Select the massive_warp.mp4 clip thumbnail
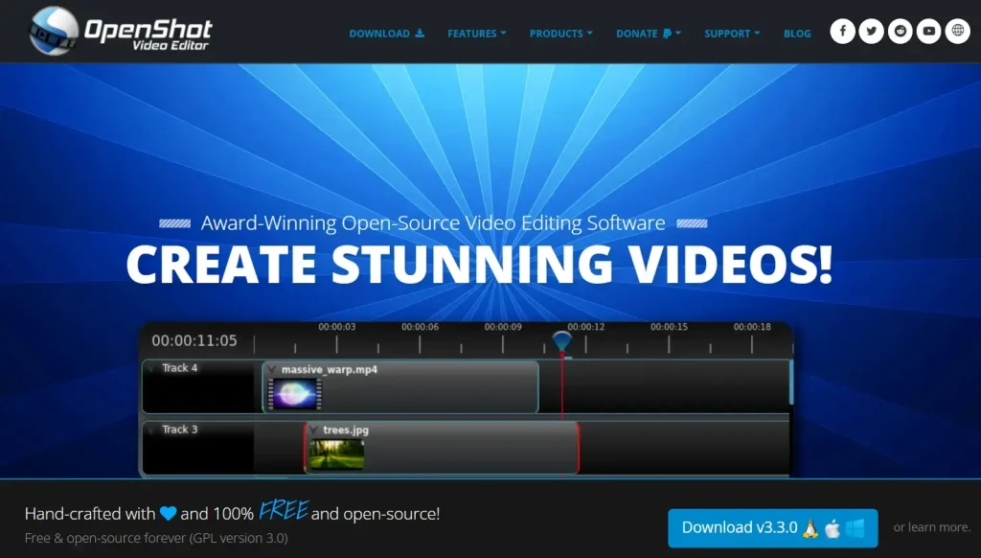The height and width of the screenshot is (558, 981). pos(295,394)
